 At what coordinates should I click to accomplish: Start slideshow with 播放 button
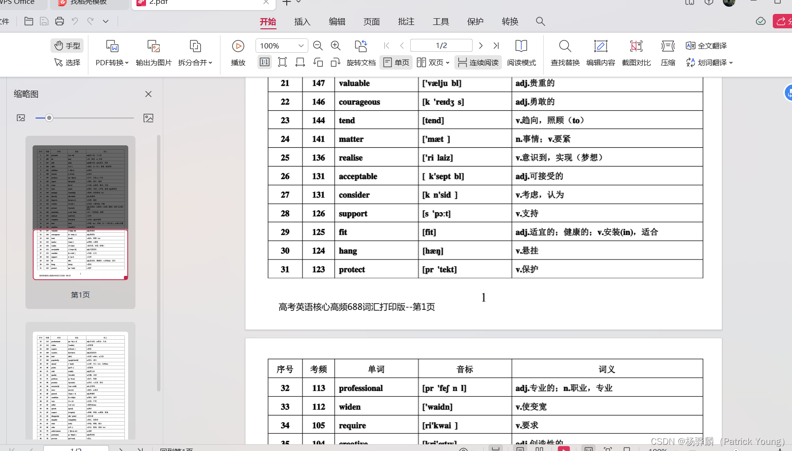(238, 53)
